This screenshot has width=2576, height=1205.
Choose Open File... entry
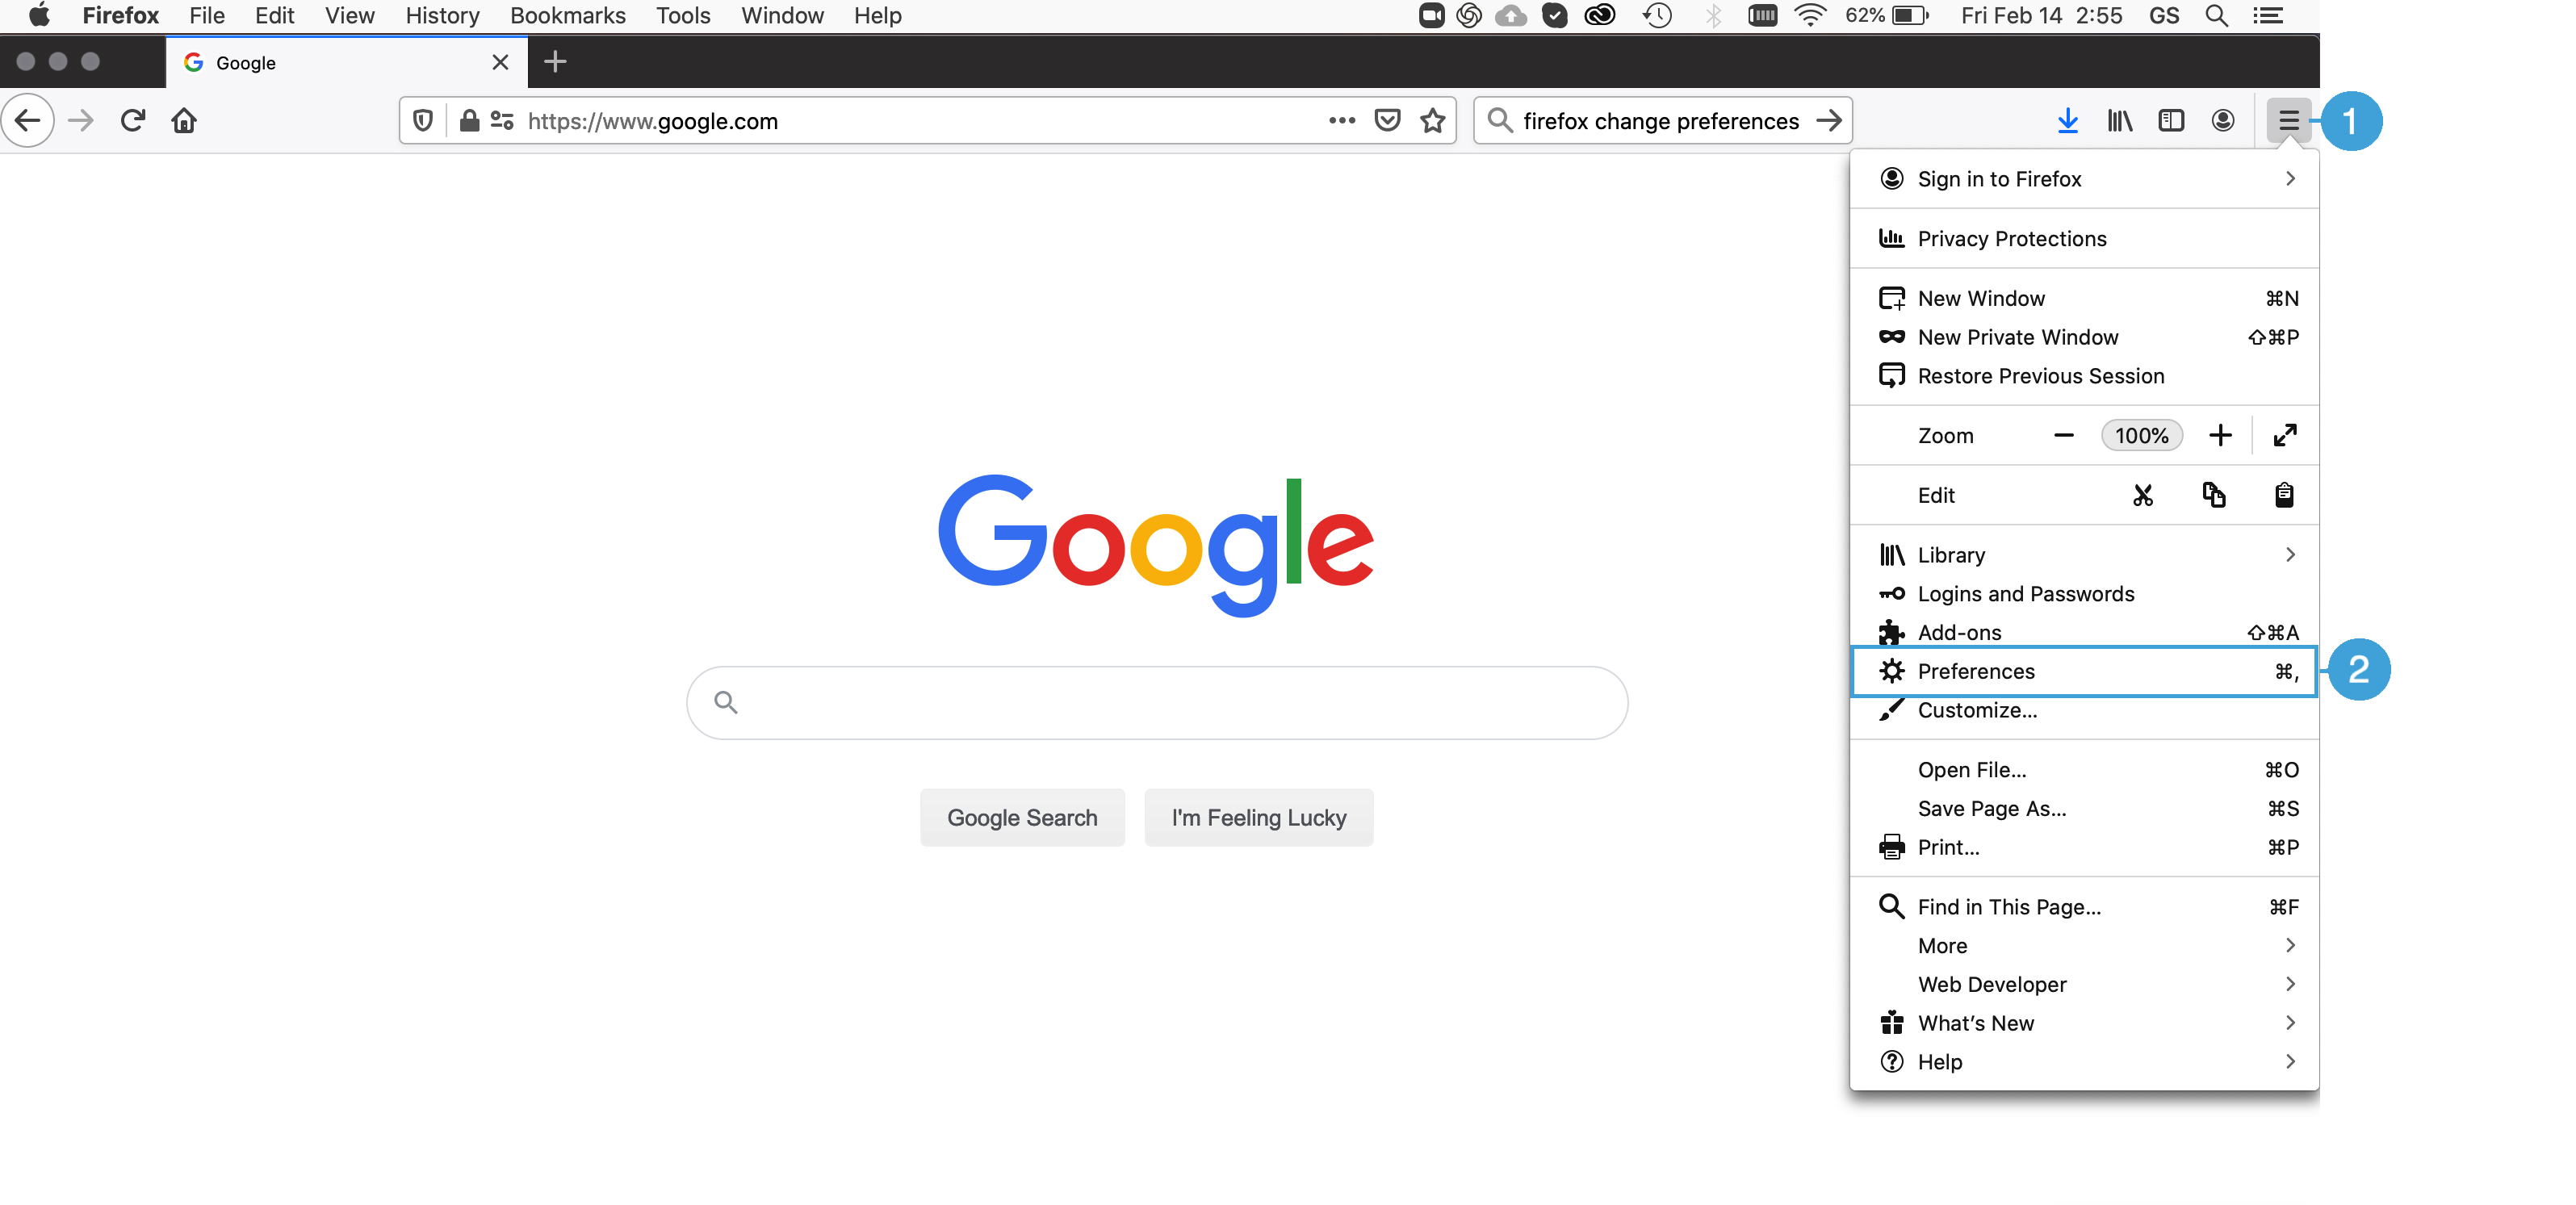pyautogui.click(x=2085, y=771)
